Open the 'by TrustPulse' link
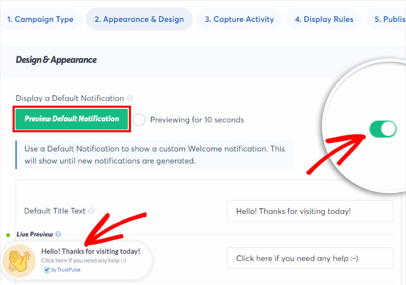Image resolution: width=406 pixels, height=285 pixels. (x=66, y=270)
